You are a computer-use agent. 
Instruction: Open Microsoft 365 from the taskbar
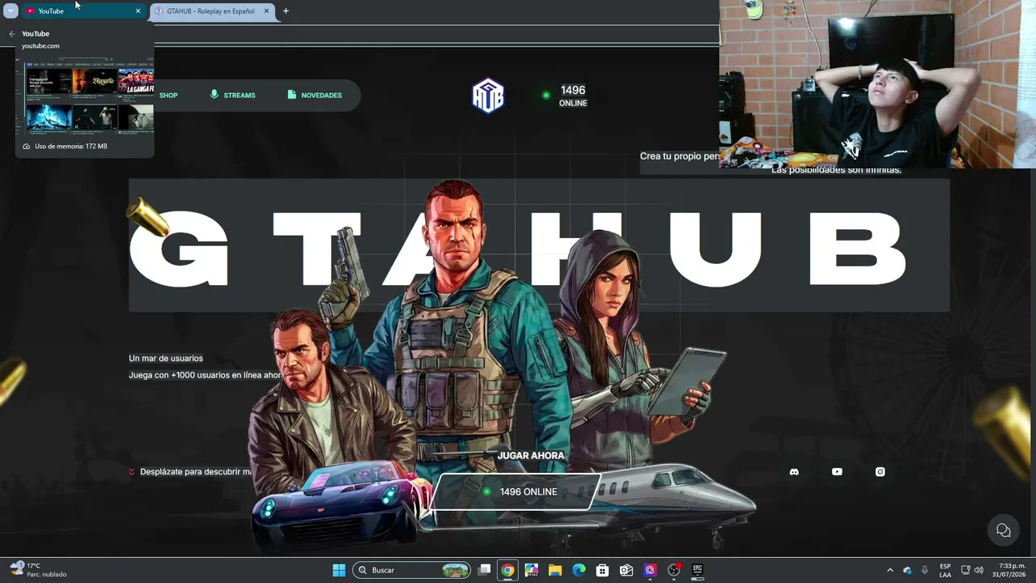[531, 570]
